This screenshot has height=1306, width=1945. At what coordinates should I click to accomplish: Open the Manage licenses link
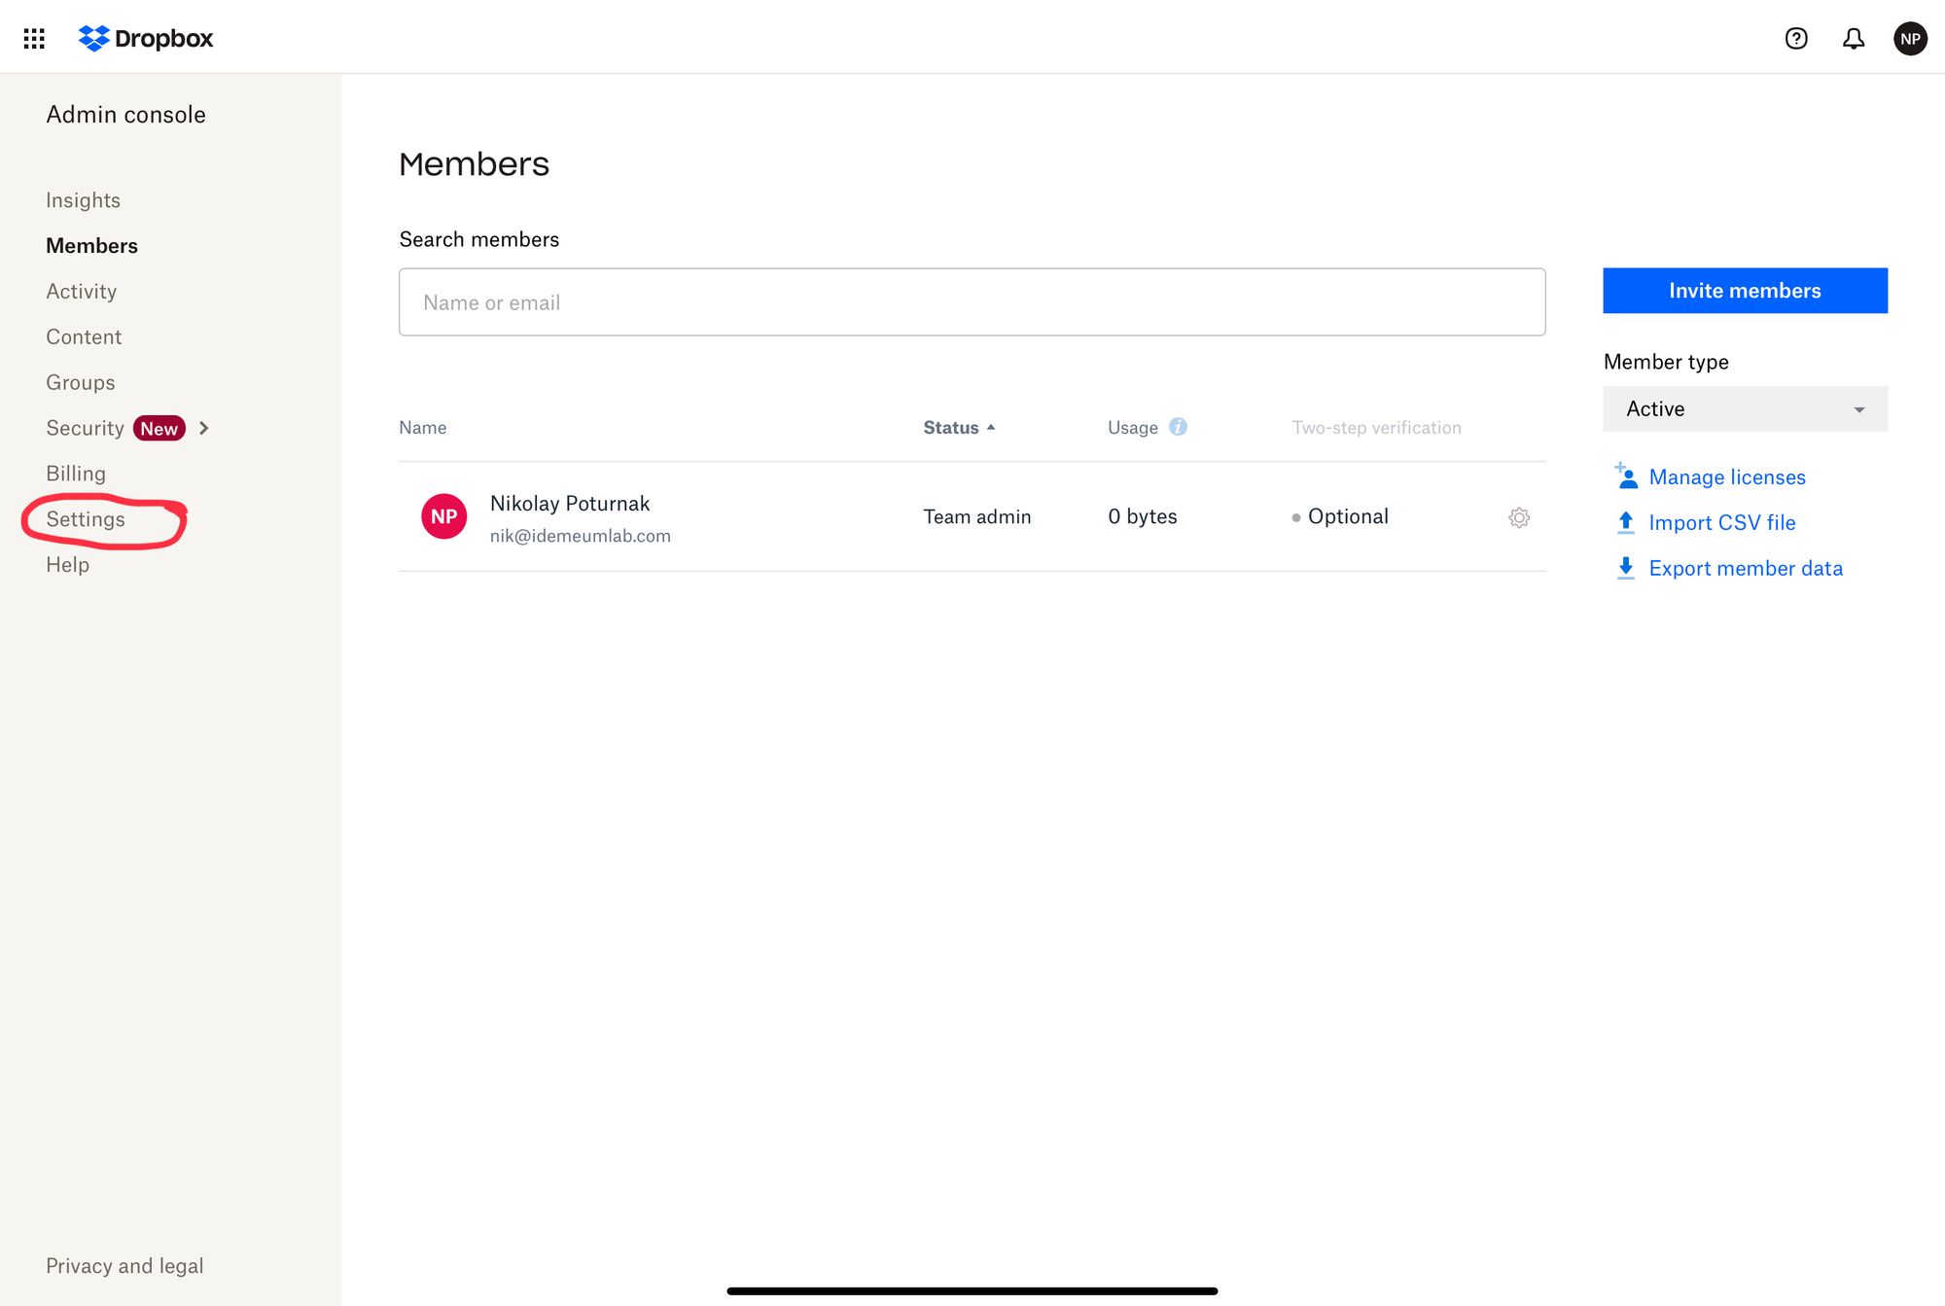(x=1727, y=477)
